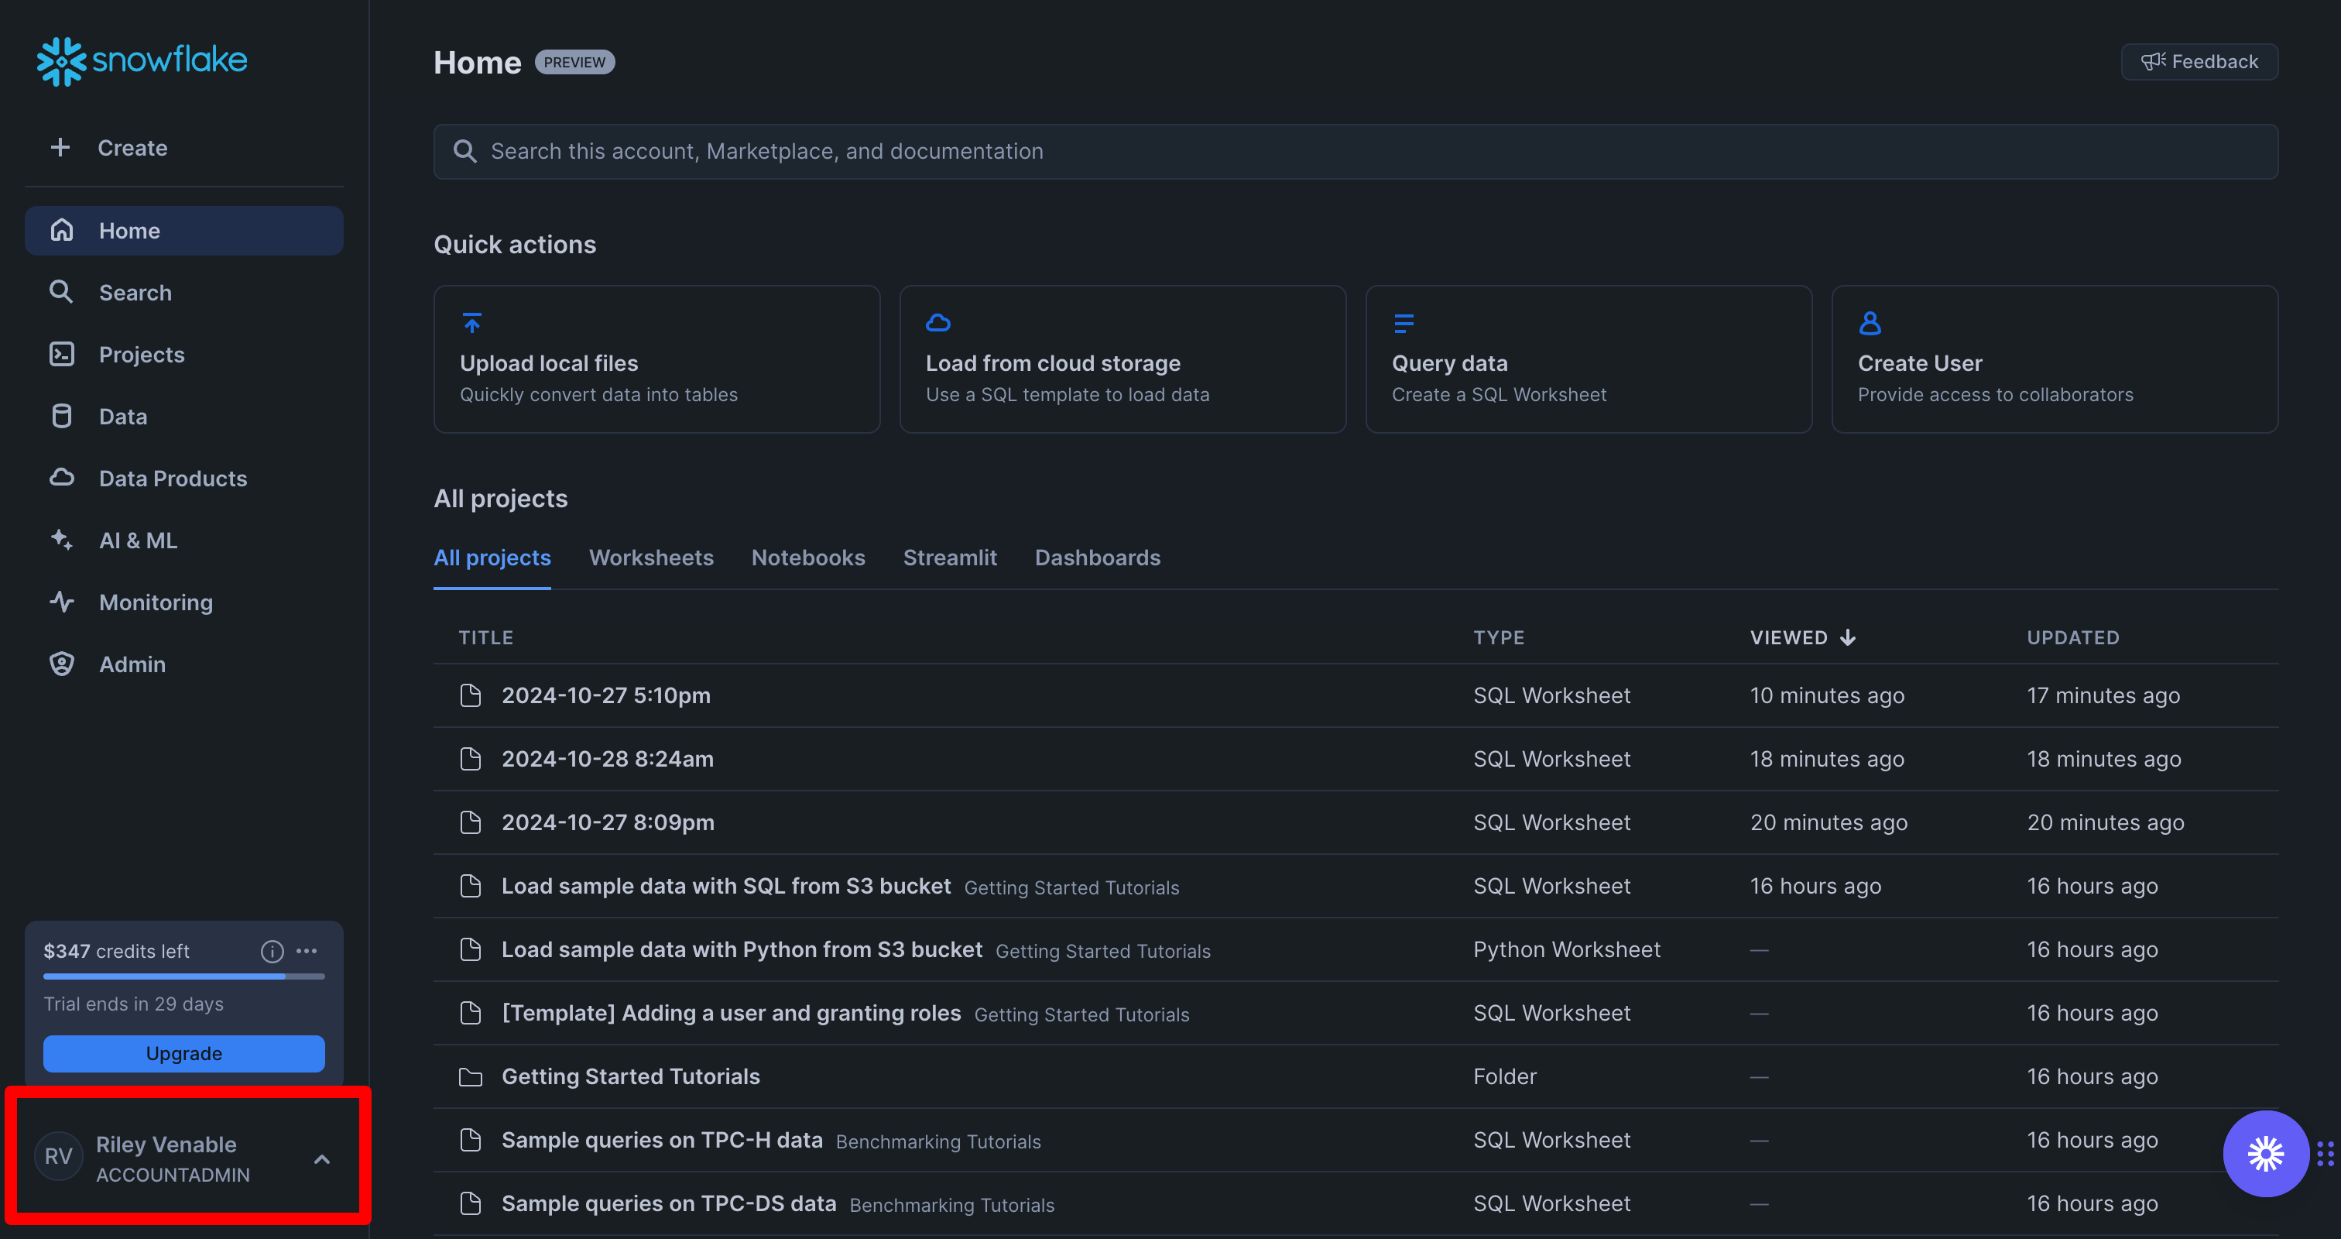Open Monitoring in the sidebar
This screenshot has width=2341, height=1239.
(x=184, y=602)
